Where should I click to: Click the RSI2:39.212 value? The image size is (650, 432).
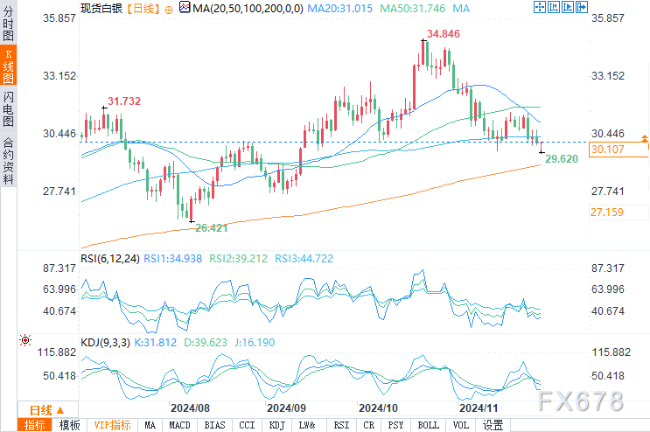tap(238, 259)
